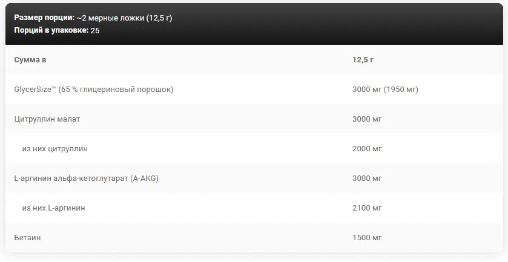Viewport: 508px width, 262px height.
Task: Click the 1500 мг betaine amount
Action: (366, 238)
